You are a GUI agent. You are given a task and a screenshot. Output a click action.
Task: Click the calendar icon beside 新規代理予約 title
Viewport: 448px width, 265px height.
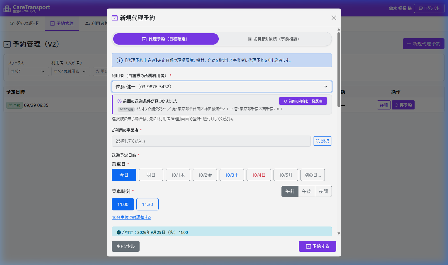[115, 18]
